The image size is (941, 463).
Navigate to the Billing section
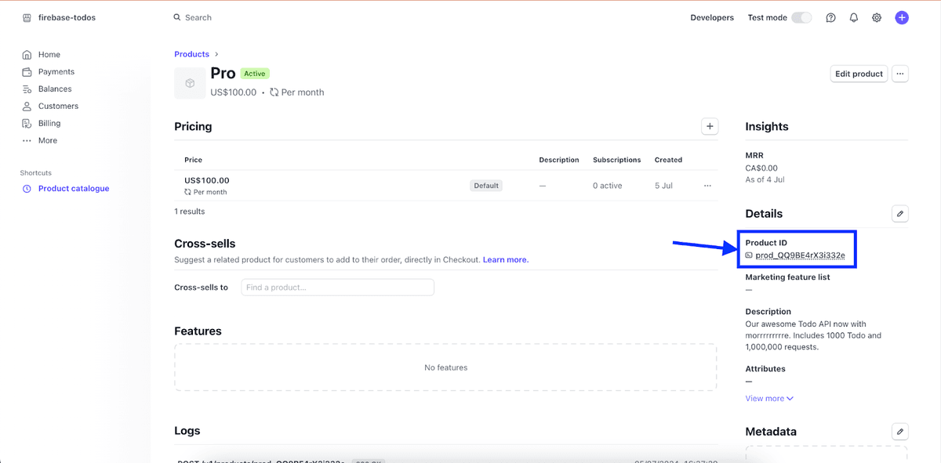tap(49, 123)
